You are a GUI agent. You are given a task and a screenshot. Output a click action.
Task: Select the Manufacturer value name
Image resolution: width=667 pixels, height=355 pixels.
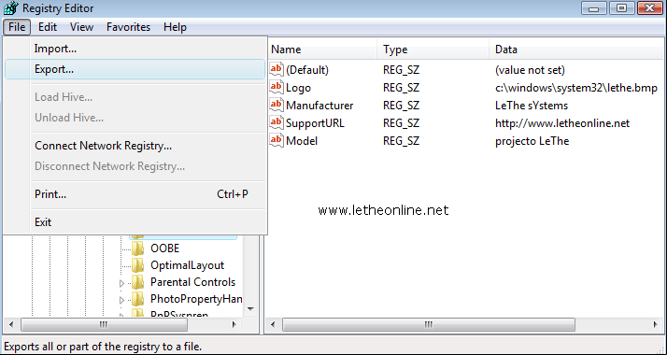tap(319, 106)
